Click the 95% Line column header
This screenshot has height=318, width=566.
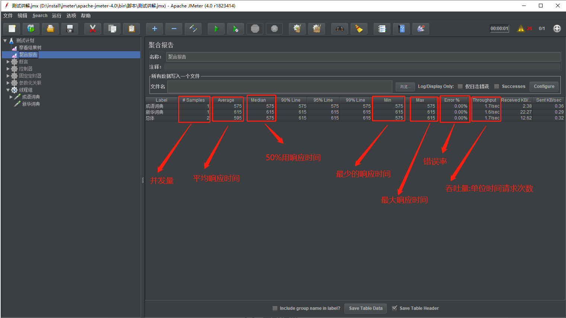[323, 100]
